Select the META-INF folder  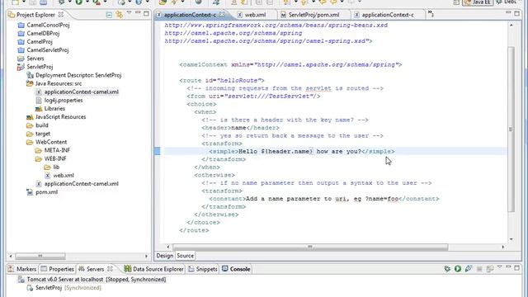[57, 150]
